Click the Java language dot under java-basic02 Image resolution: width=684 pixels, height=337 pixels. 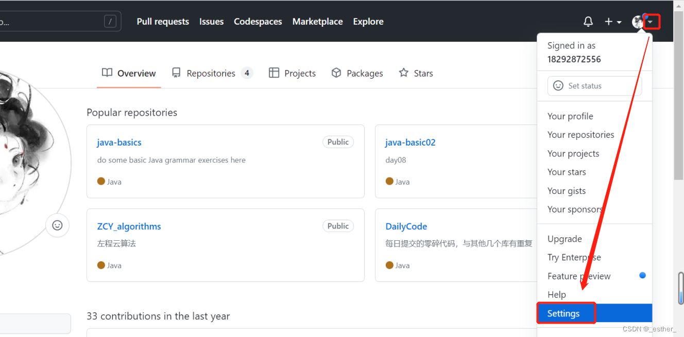pos(389,181)
